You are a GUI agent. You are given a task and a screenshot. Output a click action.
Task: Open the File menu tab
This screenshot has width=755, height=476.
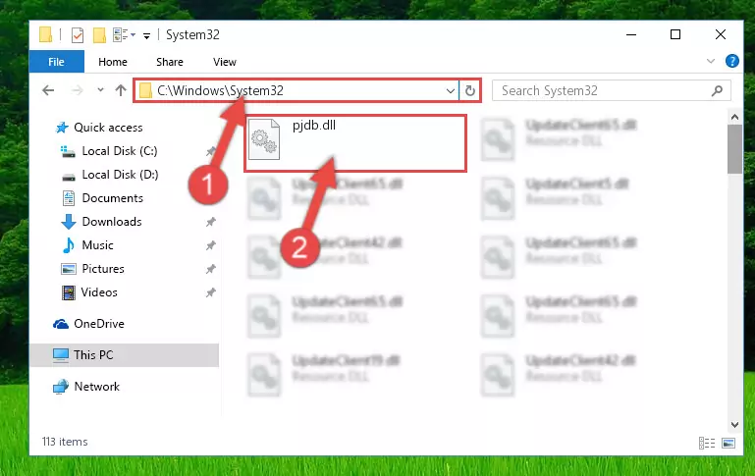[x=56, y=62]
